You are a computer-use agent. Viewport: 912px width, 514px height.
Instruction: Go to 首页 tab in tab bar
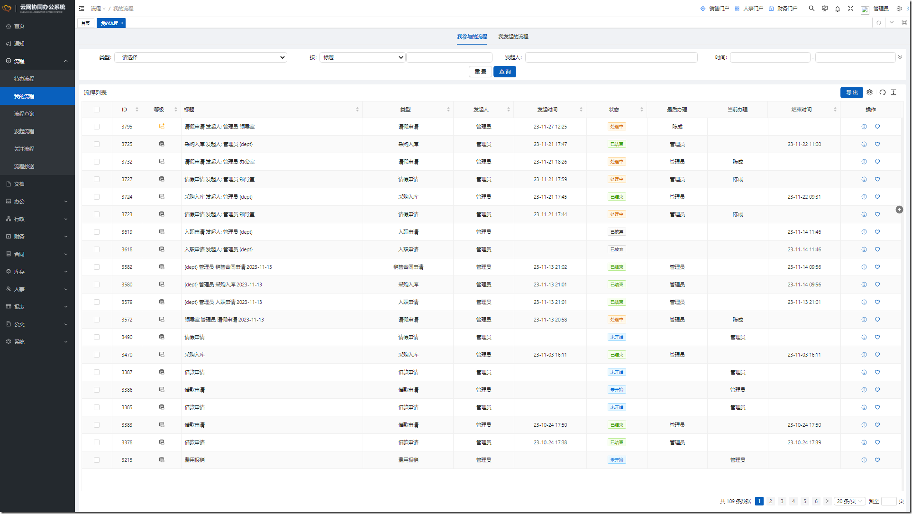click(x=85, y=23)
